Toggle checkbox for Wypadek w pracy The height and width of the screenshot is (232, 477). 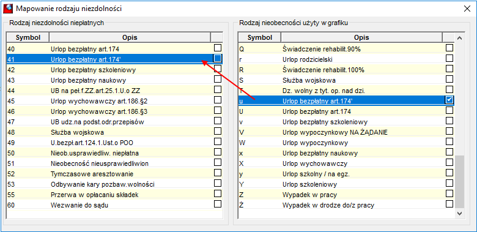point(449,193)
